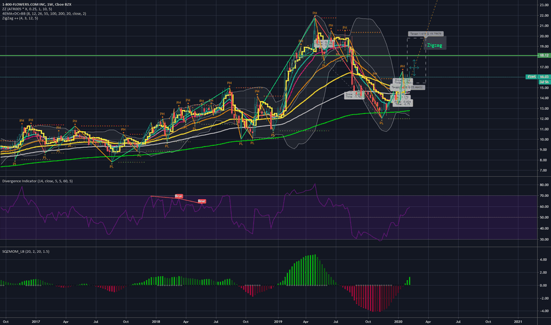Click the 20.00 price axis label
Image resolution: width=551 pixels, height=325 pixels.
[x=544, y=36]
